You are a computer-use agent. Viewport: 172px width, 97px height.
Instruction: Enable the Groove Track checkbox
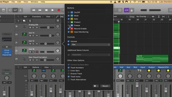[x=69, y=74]
